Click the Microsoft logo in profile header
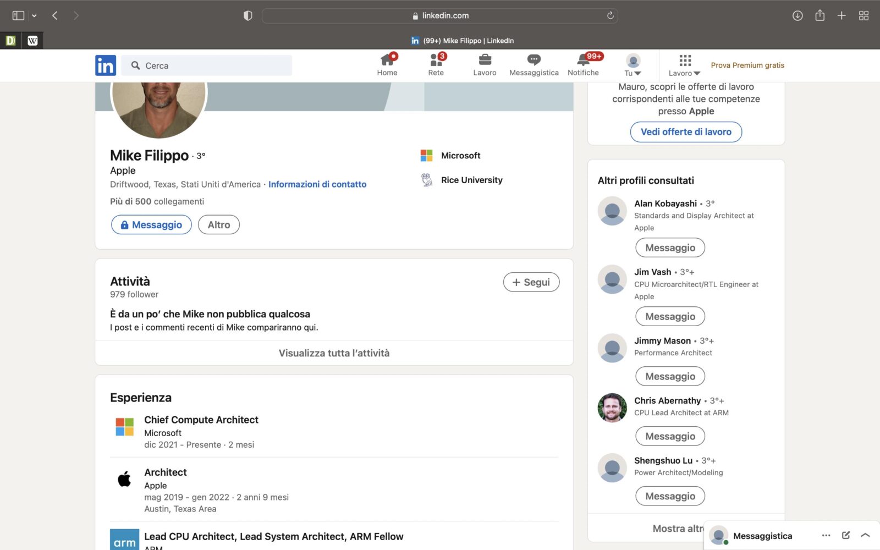880x550 pixels. [426, 156]
